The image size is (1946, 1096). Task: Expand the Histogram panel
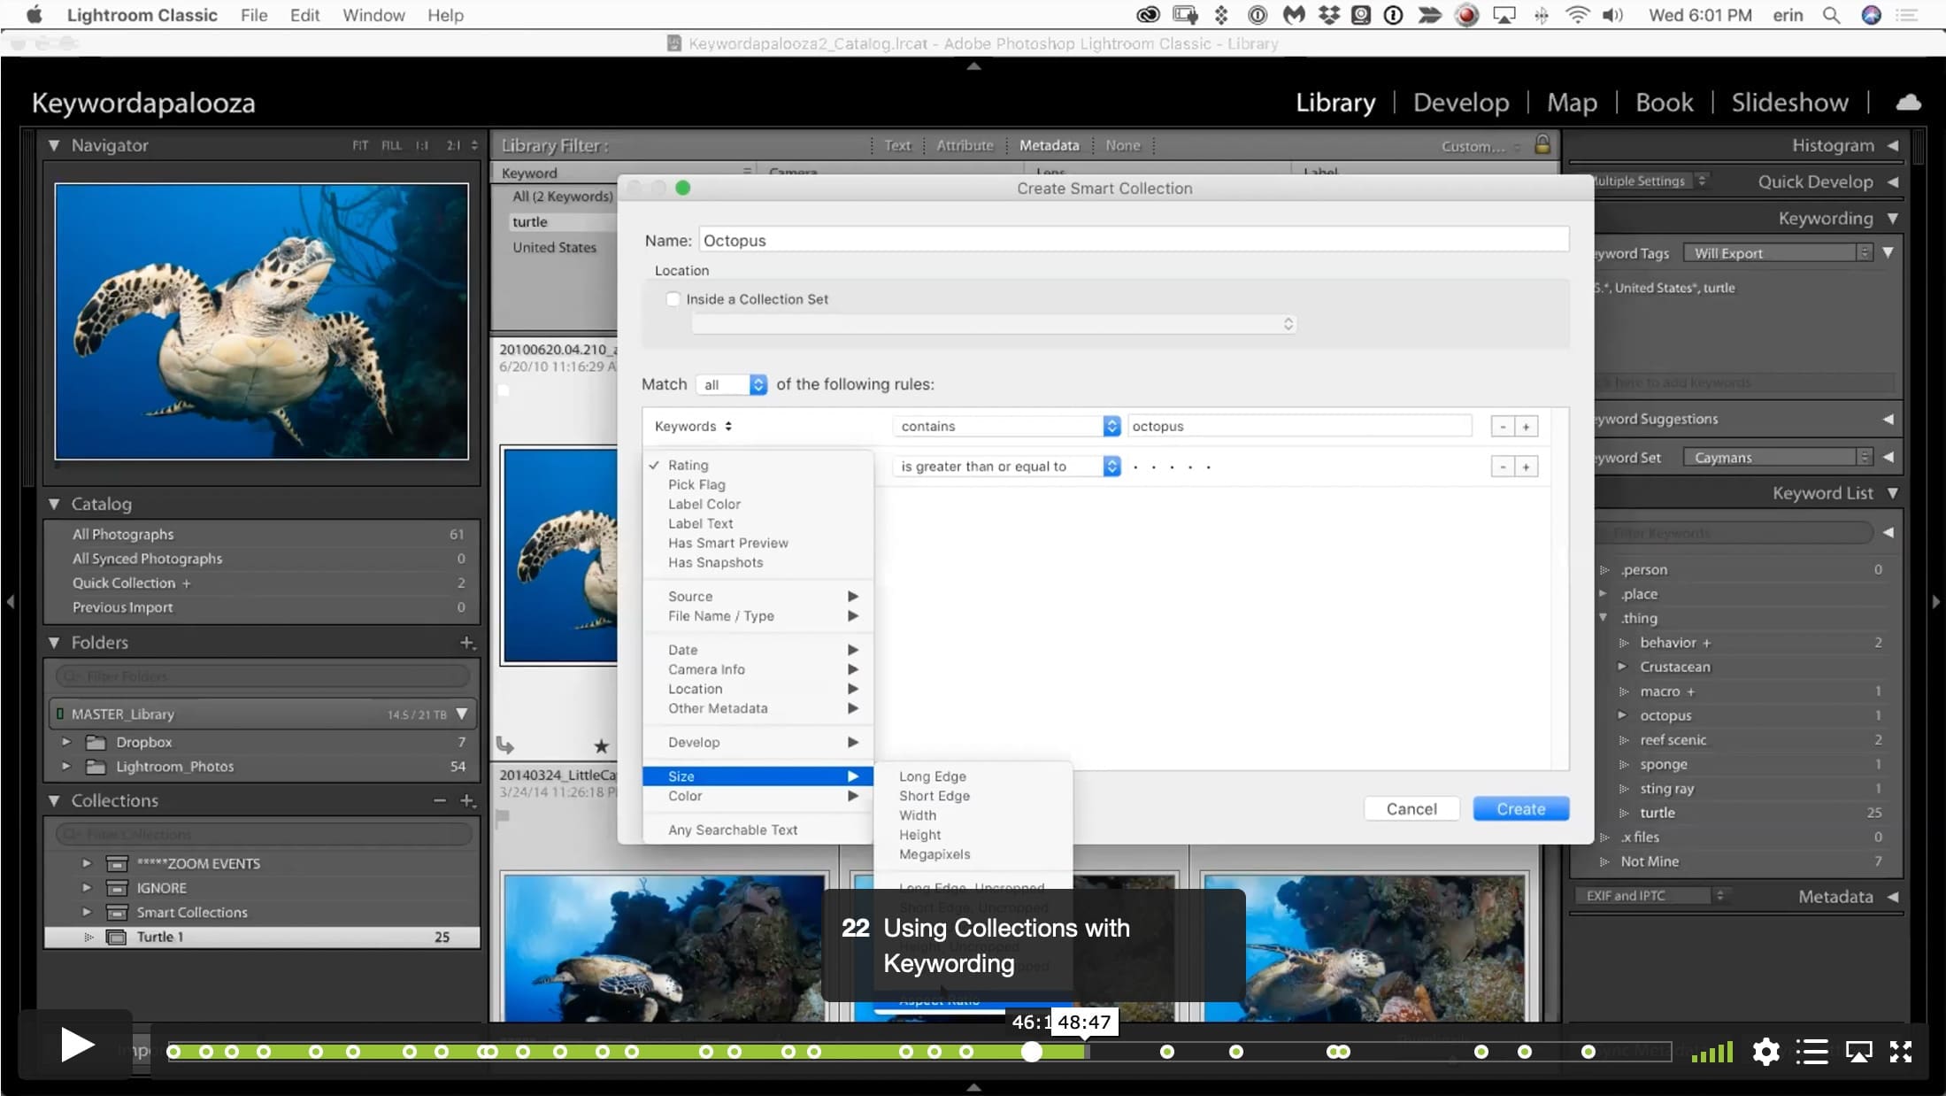(1893, 145)
